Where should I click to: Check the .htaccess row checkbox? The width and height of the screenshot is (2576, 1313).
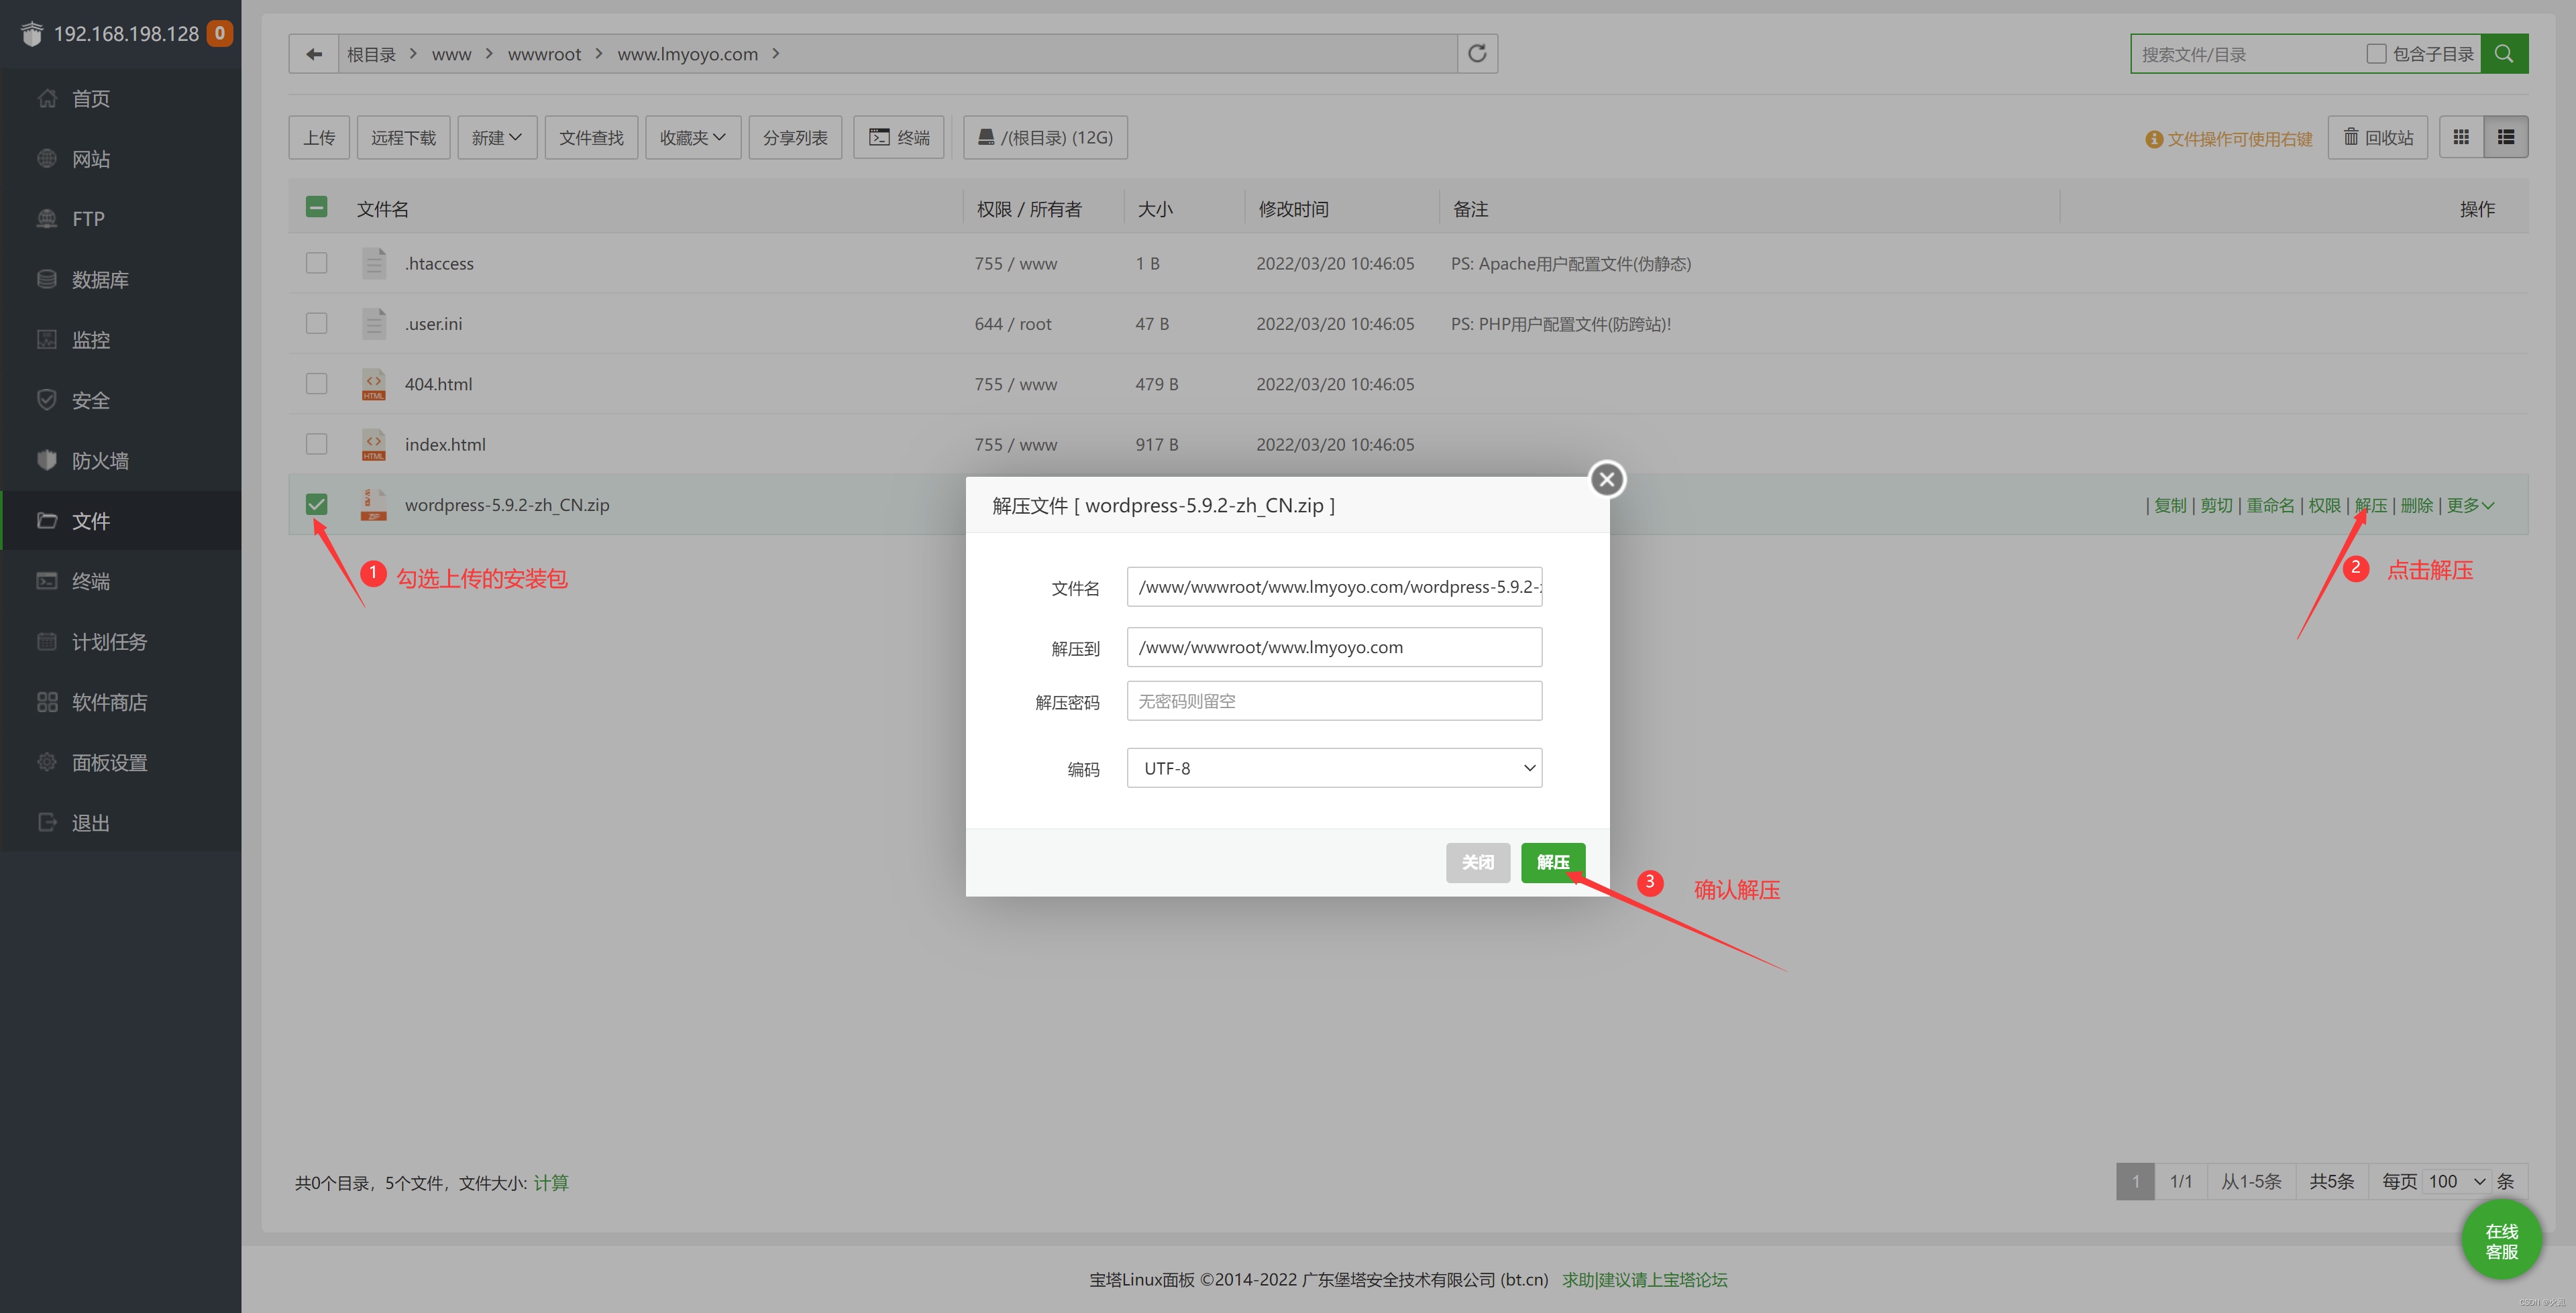(x=316, y=263)
